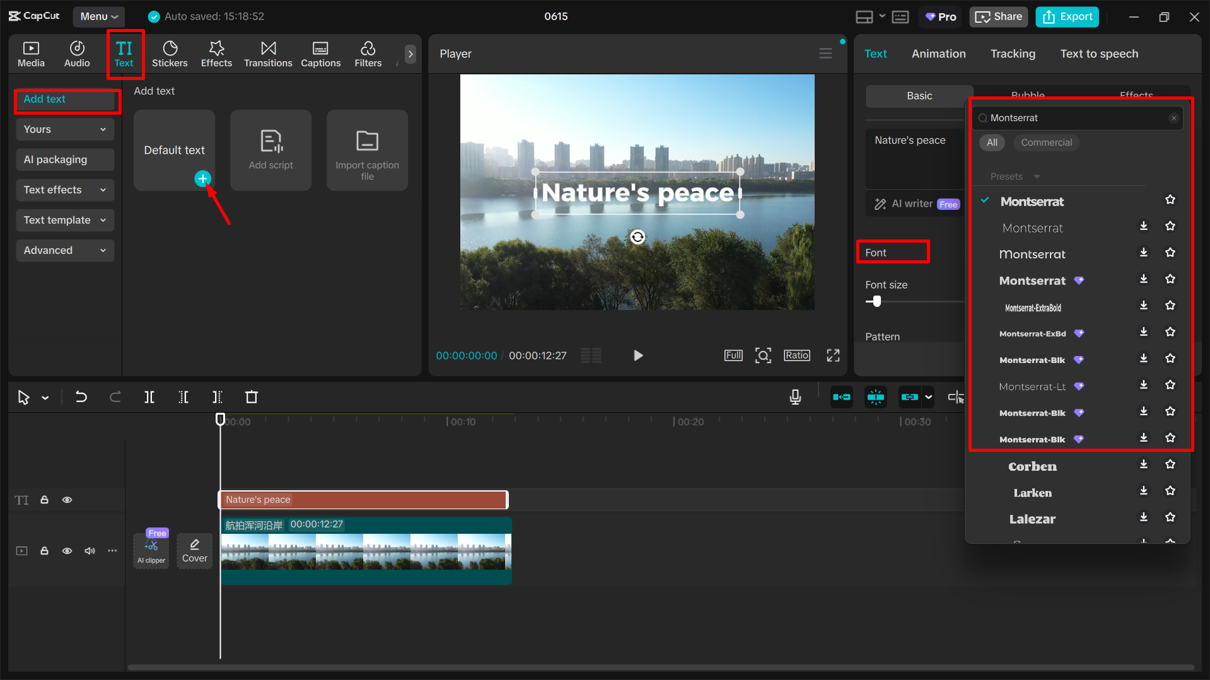1210x680 pixels.
Task: Favorite the Larken font with the star
Action: [1170, 491]
